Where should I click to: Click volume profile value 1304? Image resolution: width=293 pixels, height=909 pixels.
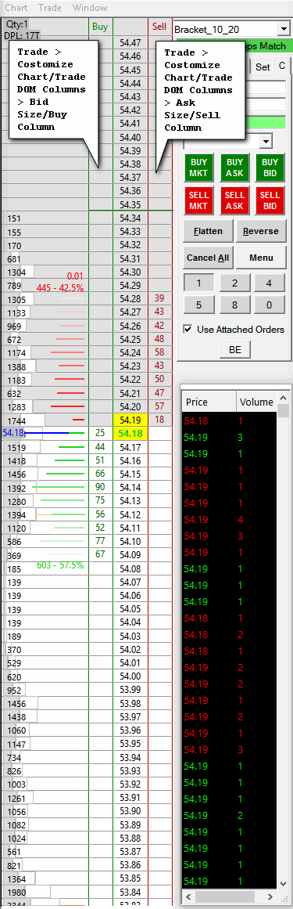(x=16, y=272)
